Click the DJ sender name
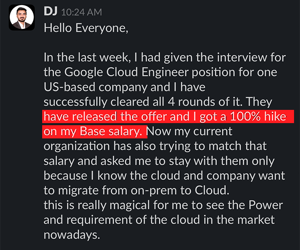 coord(51,12)
